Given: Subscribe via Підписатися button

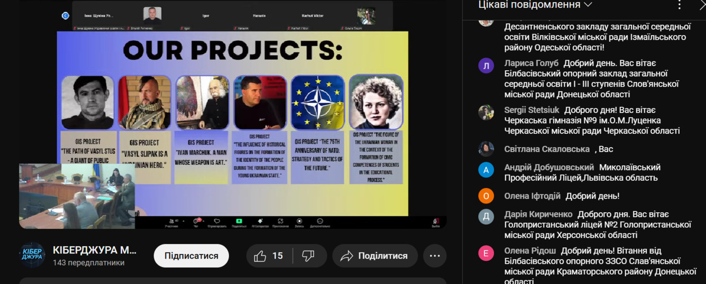Looking at the screenshot, I should 191,256.
